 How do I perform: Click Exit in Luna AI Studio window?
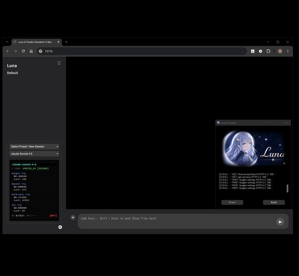pyautogui.click(x=274, y=202)
